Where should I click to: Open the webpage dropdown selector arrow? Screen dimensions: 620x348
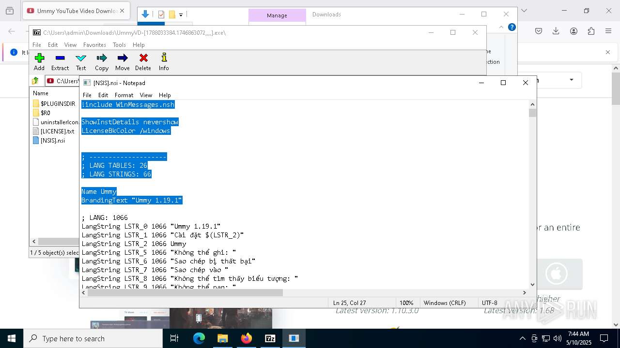click(572, 80)
